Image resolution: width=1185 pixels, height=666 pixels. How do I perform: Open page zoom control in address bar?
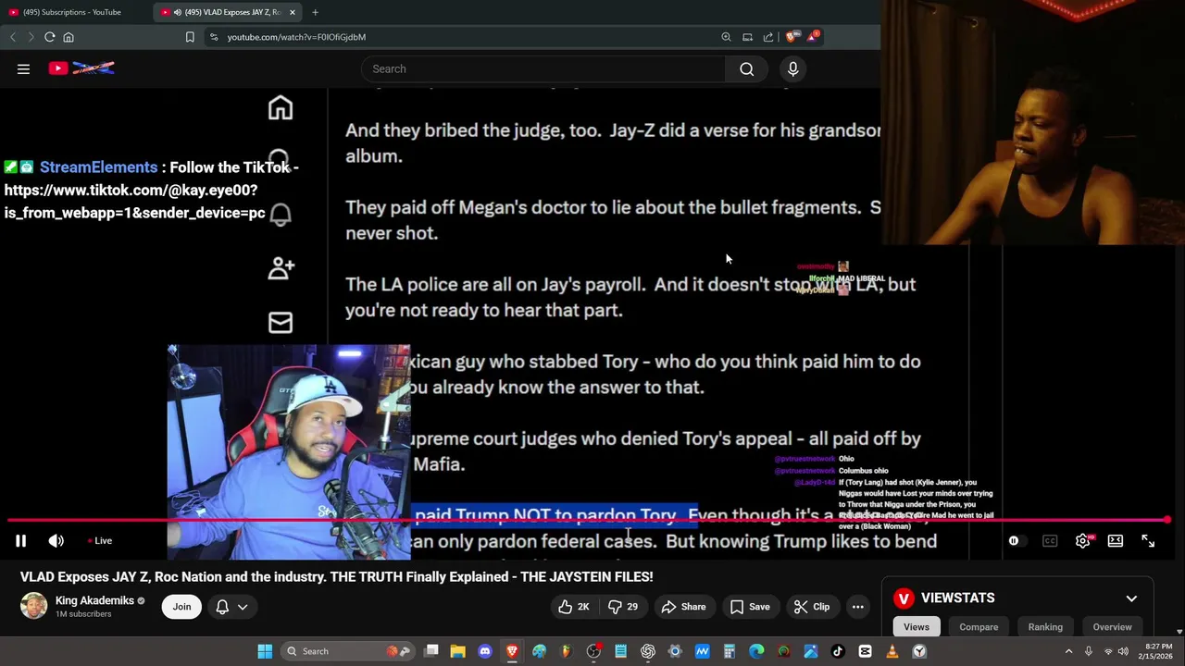[726, 37]
